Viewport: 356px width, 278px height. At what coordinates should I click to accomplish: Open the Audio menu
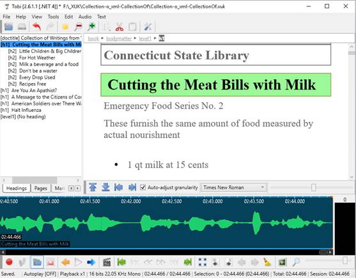click(85, 17)
